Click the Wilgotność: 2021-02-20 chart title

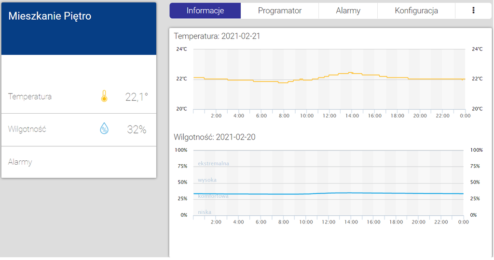point(215,137)
